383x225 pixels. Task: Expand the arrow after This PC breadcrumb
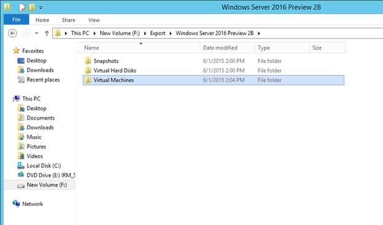click(95, 34)
